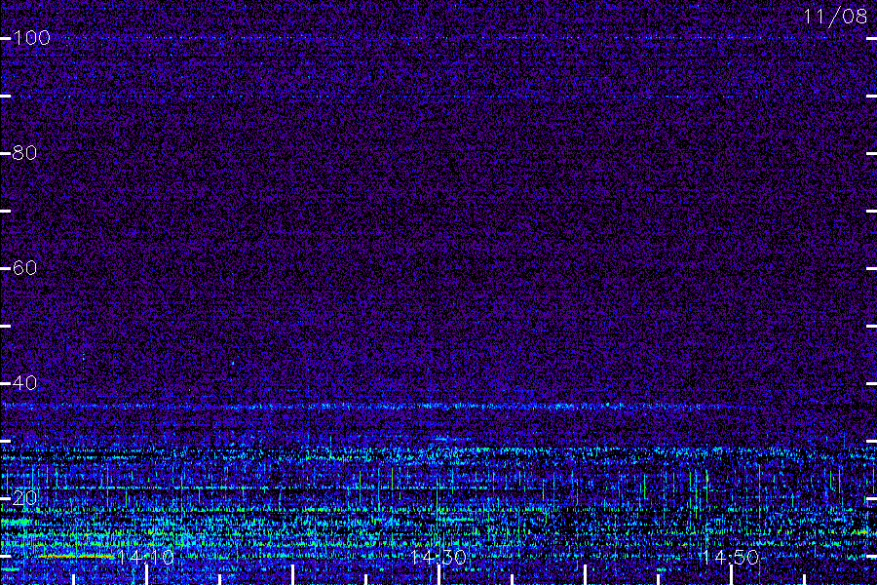Click the 14:10 time label
The width and height of the screenshot is (877, 585).
146,557
